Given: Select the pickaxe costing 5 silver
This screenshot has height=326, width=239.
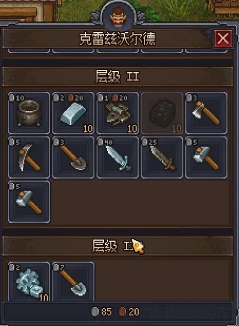Looking at the screenshot, I should click(x=29, y=158).
